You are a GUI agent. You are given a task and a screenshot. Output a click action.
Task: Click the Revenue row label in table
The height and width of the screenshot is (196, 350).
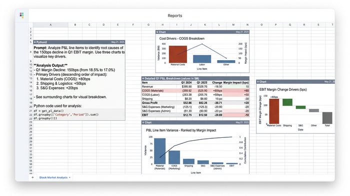click(147, 87)
